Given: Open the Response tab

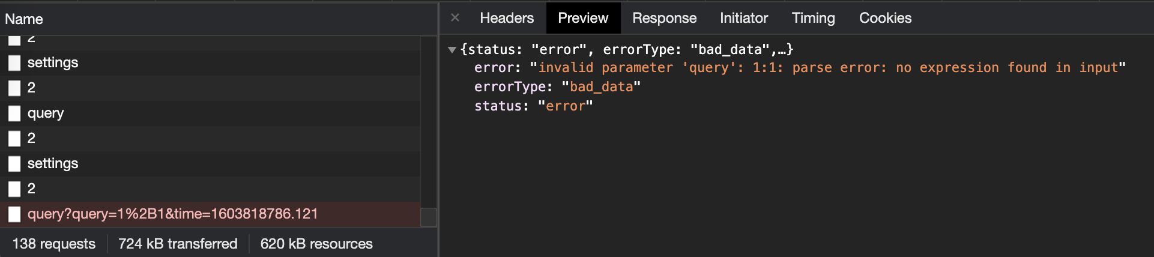Looking at the screenshot, I should [664, 18].
